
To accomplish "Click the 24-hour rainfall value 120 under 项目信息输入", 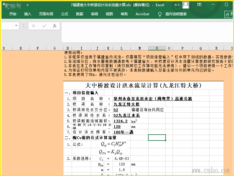I will click(117, 127).
